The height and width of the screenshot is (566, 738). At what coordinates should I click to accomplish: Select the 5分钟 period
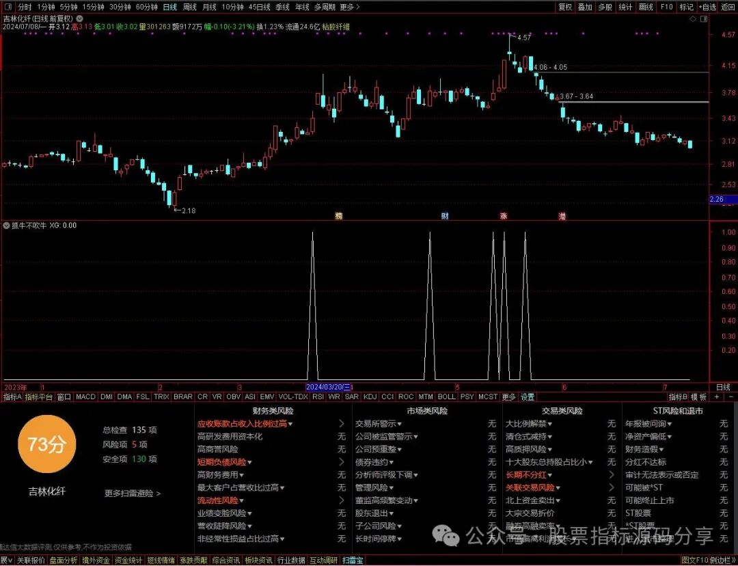click(x=68, y=7)
